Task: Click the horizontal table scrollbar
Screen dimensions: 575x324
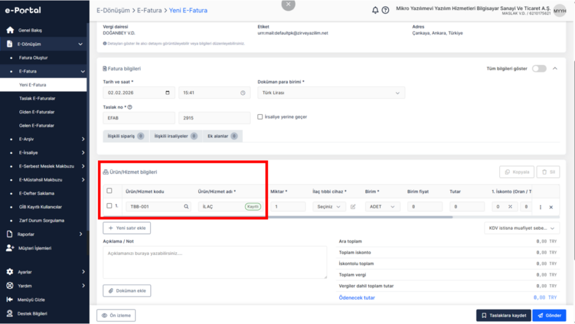Action: point(360,217)
